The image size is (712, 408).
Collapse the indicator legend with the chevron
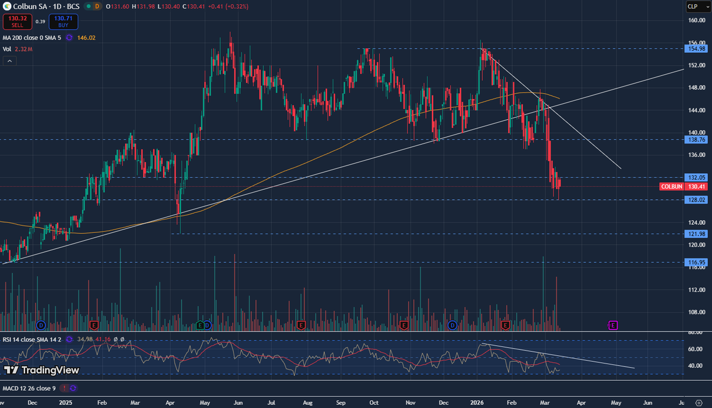[x=9, y=60]
